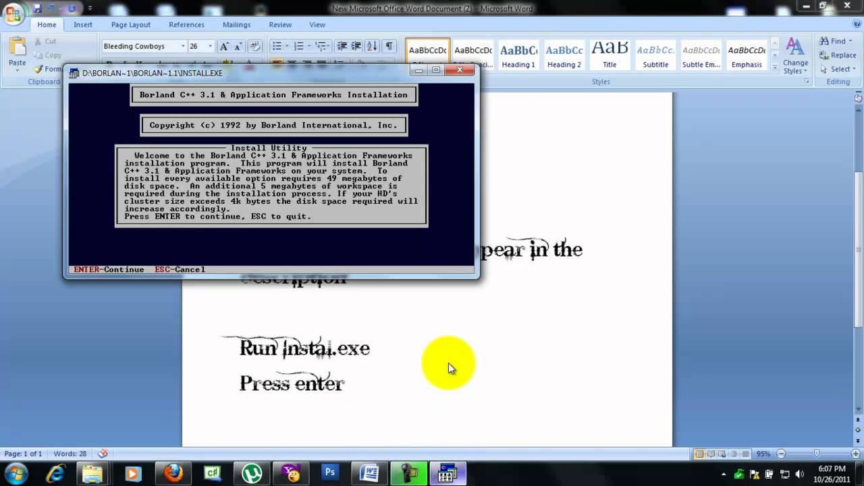The width and height of the screenshot is (864, 486).
Task: Click Replace in Editing group
Action: tap(838, 55)
